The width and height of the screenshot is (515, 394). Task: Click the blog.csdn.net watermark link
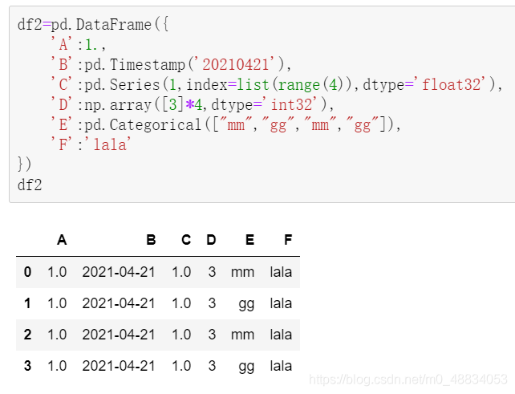click(408, 380)
